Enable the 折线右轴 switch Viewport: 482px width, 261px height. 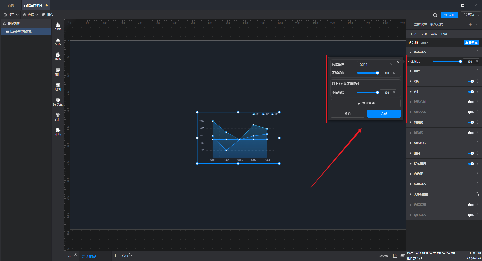tap(471, 102)
